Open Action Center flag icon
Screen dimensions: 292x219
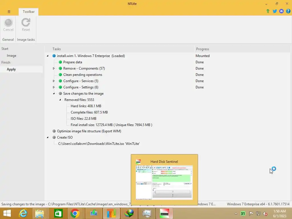(251, 214)
